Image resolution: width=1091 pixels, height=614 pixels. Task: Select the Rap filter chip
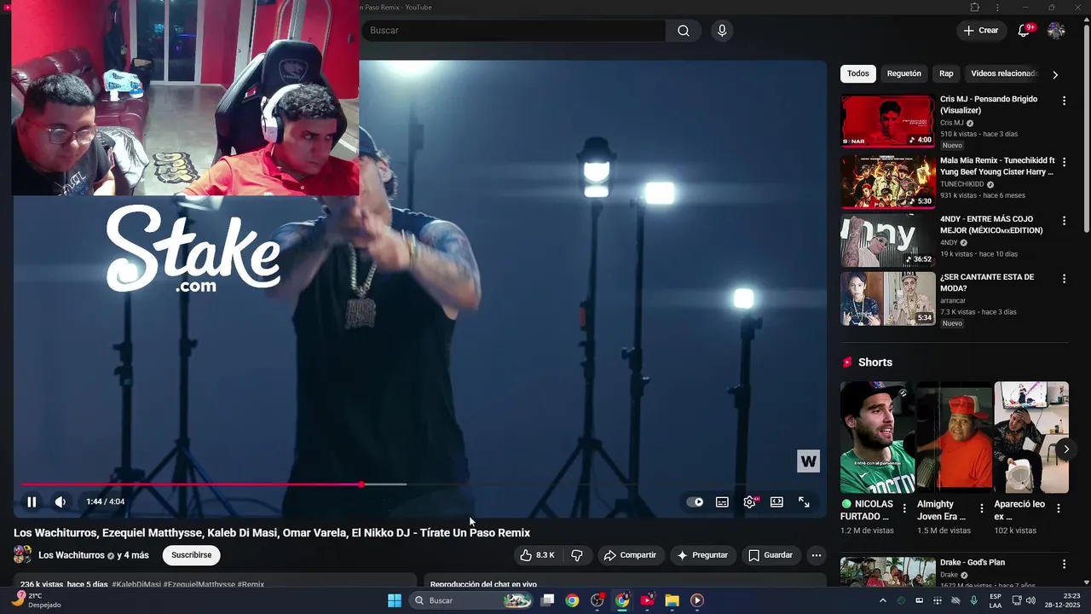click(x=946, y=73)
